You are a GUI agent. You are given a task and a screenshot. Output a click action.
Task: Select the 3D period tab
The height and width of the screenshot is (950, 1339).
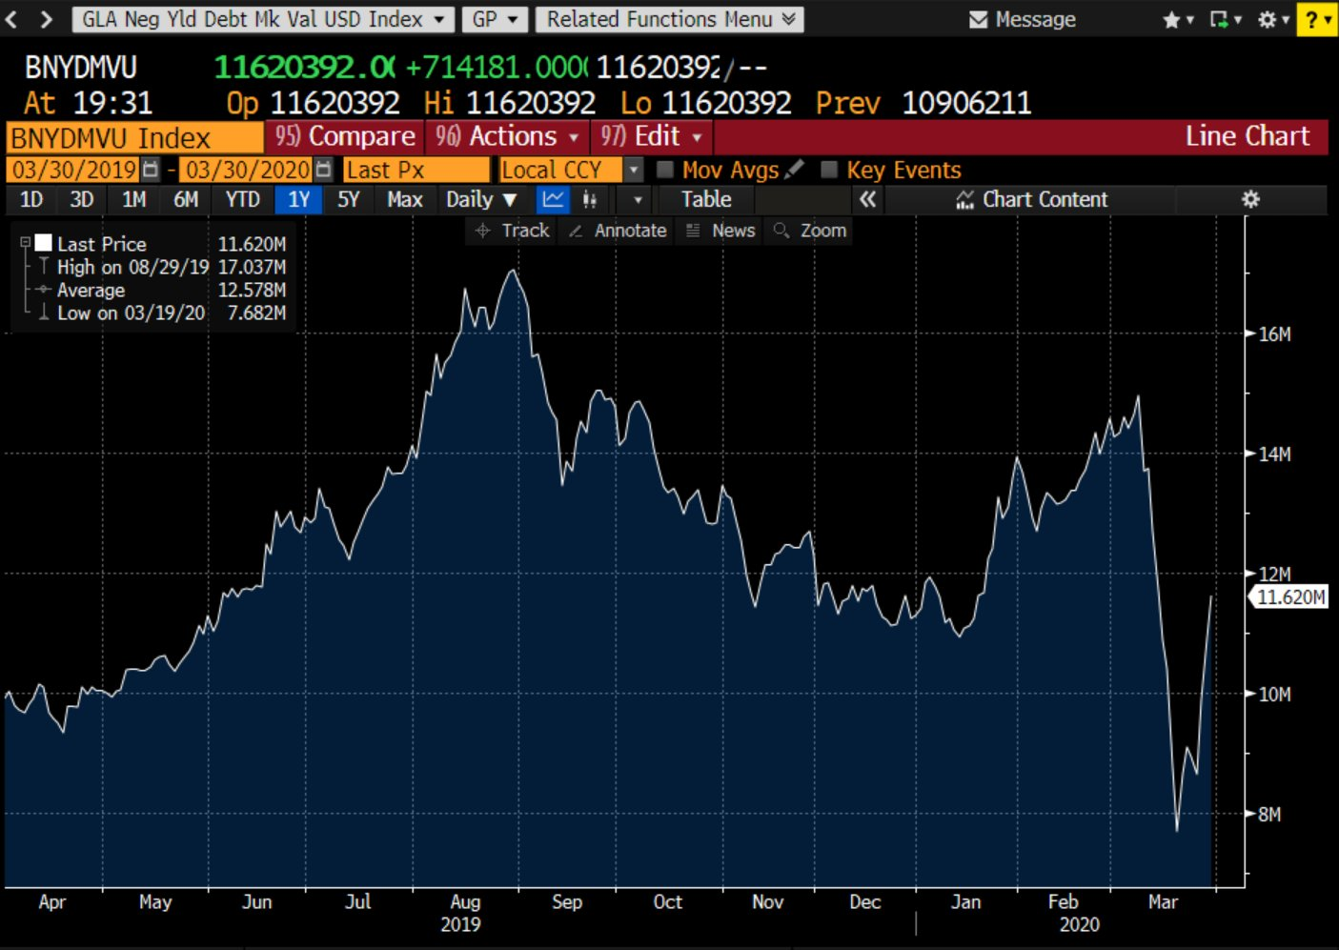(82, 199)
